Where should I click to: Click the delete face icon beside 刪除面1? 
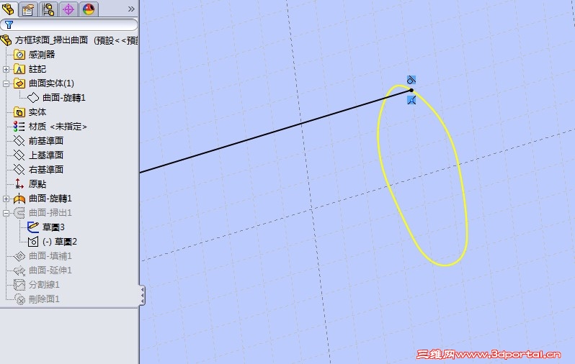click(x=19, y=299)
